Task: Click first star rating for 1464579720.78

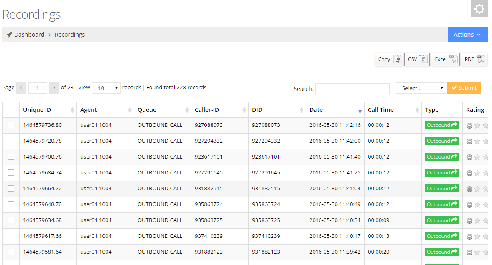Action: tap(477, 141)
